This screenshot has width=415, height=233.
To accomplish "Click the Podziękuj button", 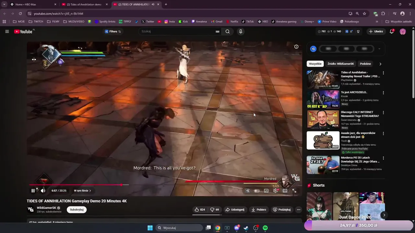I will pos(282,209).
